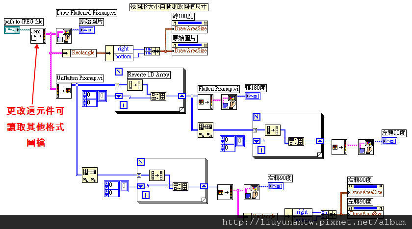
Task: Click bottom index stepper of array constant near Unflatten Pixmap
Action: pos(84,102)
